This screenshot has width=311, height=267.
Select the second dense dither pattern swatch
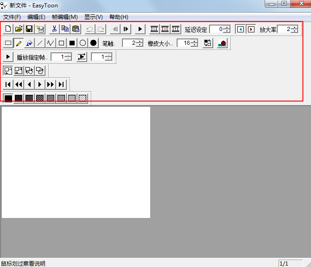(x=19, y=98)
